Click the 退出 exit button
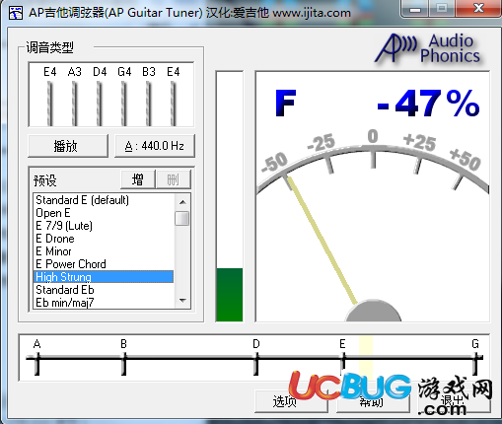The image size is (502, 424). coord(454,401)
